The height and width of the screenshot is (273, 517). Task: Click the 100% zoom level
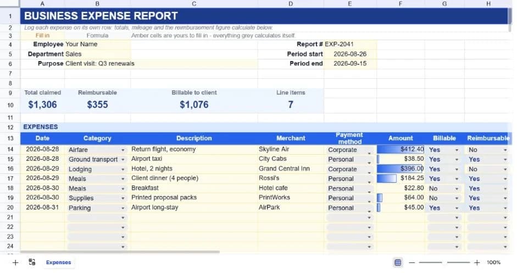click(x=493, y=263)
